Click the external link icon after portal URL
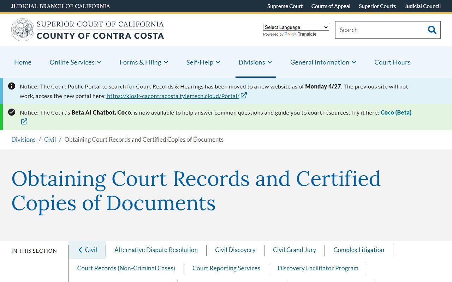Viewport: 452px width, 282px height. pos(244,96)
